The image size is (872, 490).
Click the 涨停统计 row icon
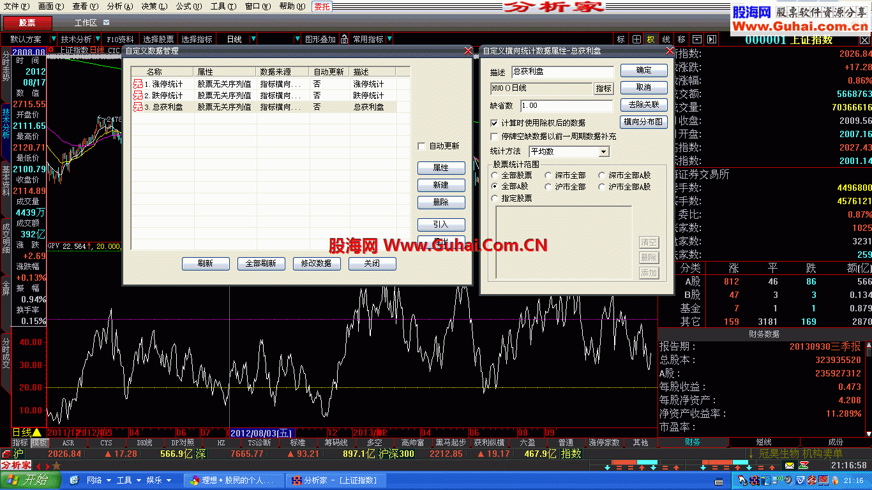pos(138,84)
